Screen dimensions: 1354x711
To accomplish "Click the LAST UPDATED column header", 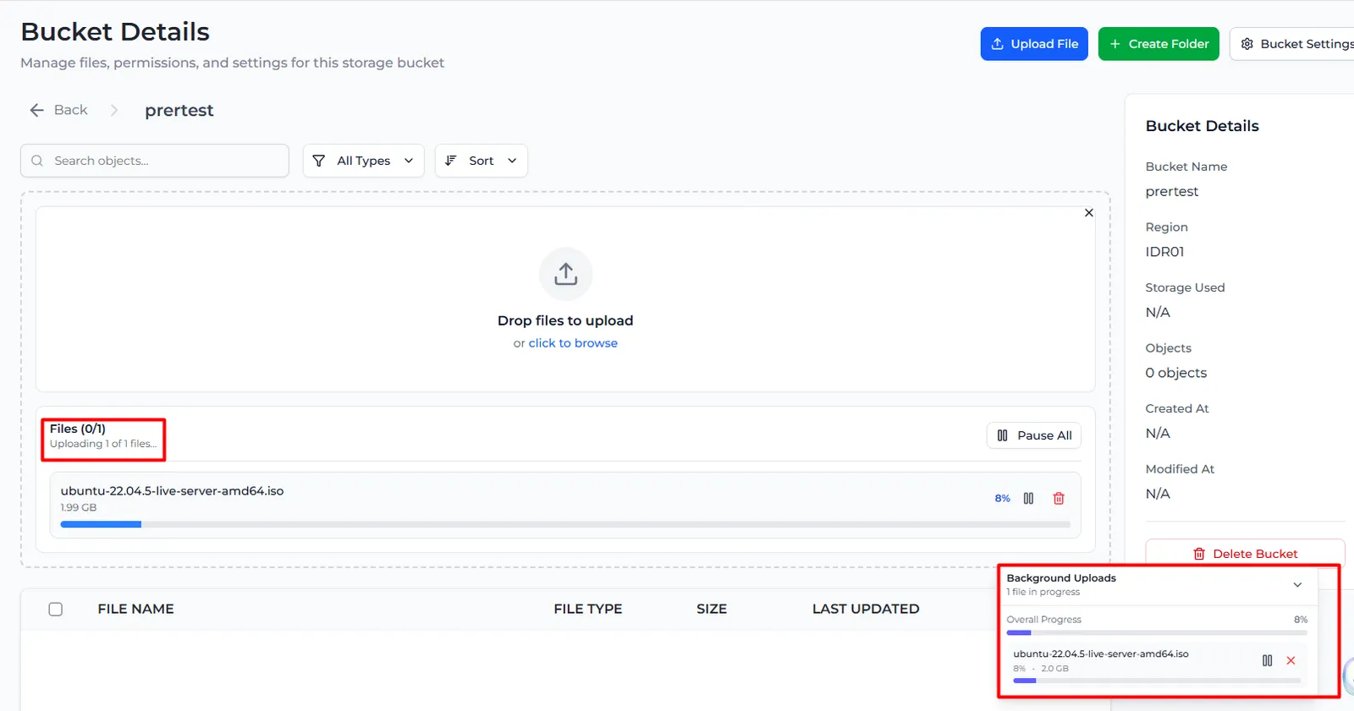I will coord(866,609).
